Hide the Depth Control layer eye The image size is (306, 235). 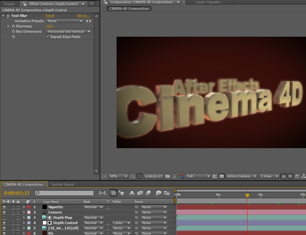coord(4,223)
